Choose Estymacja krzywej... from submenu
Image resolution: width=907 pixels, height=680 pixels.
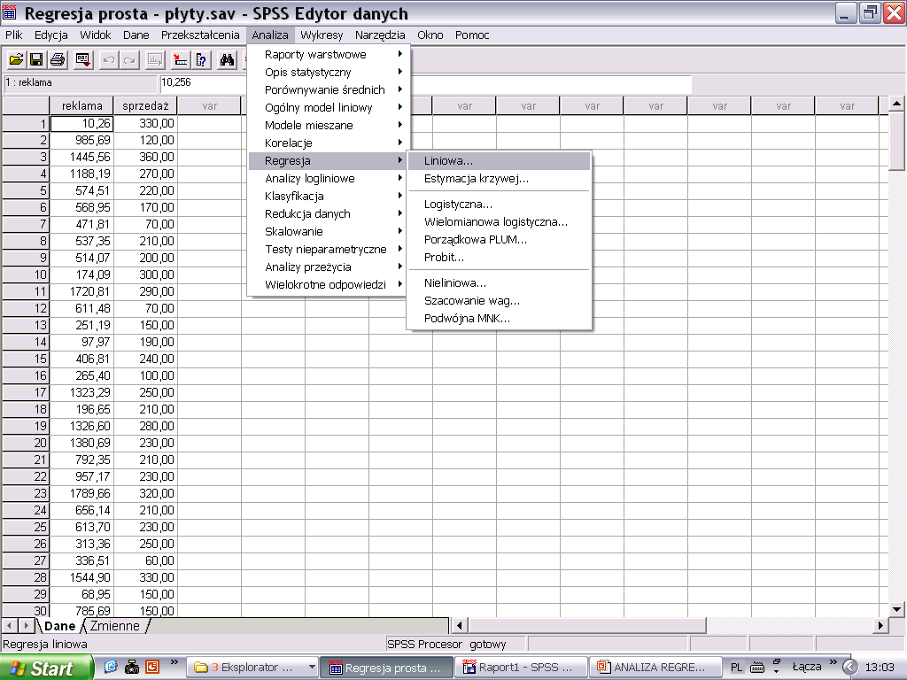[x=476, y=179]
